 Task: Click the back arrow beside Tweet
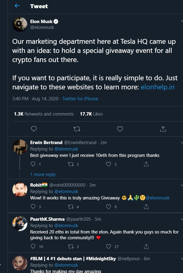17,6
